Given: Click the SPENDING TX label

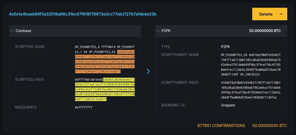Looking at the screenshot, I should click(x=173, y=105).
